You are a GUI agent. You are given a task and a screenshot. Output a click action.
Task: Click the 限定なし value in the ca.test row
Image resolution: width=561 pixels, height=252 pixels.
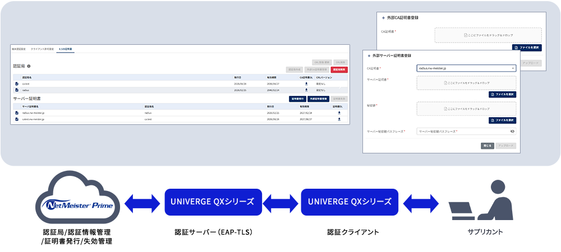click(x=321, y=83)
